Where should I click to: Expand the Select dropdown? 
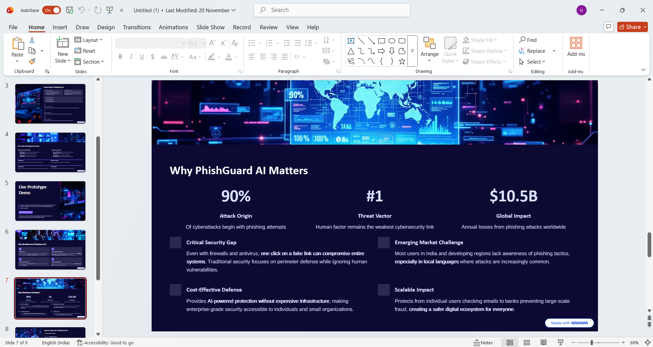532,62
